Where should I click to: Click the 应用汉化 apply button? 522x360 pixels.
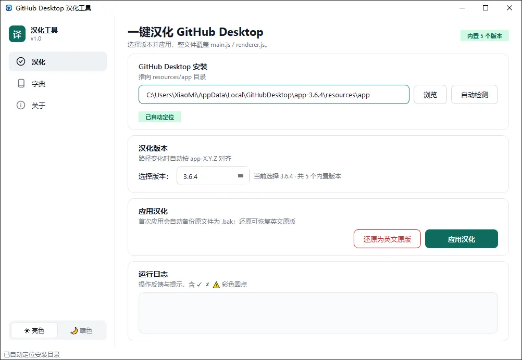pyautogui.click(x=462, y=239)
